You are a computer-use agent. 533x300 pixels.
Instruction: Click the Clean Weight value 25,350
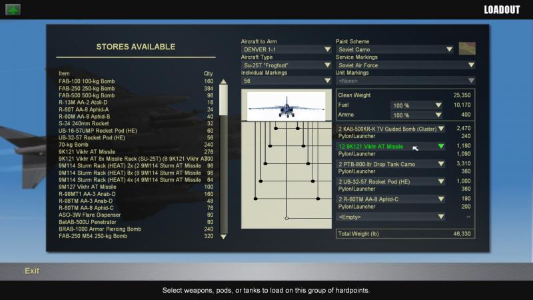point(462,95)
